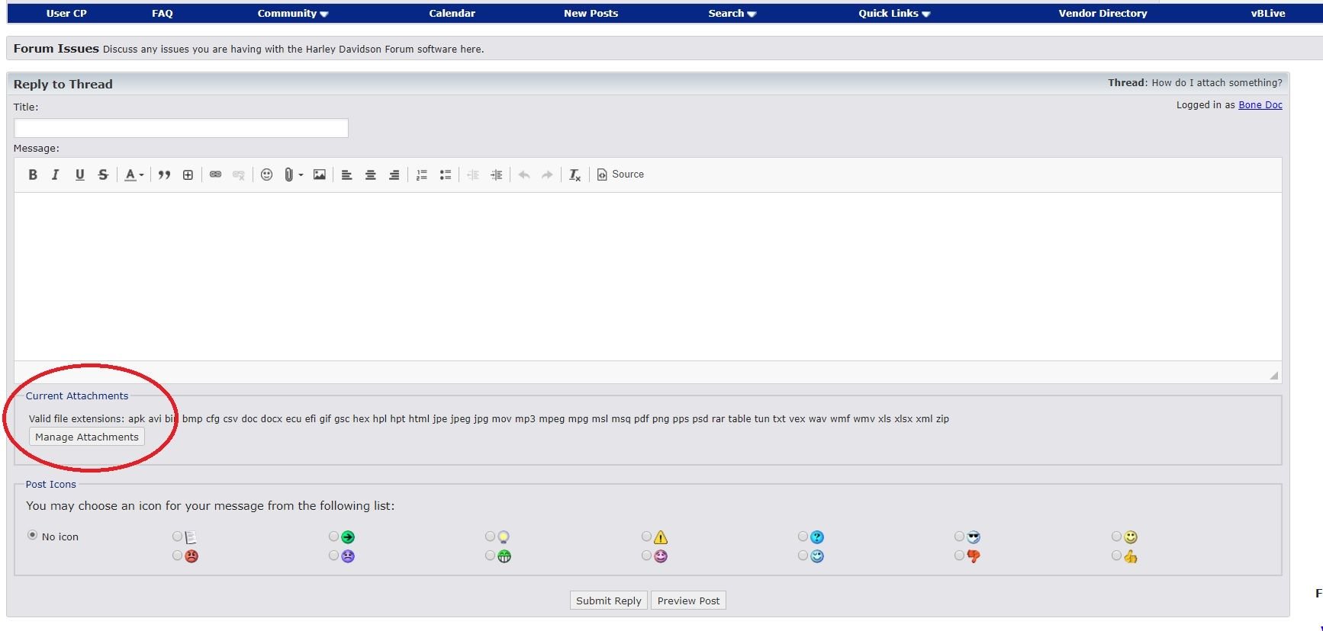Open the smiley emoticon picker

[x=266, y=175]
